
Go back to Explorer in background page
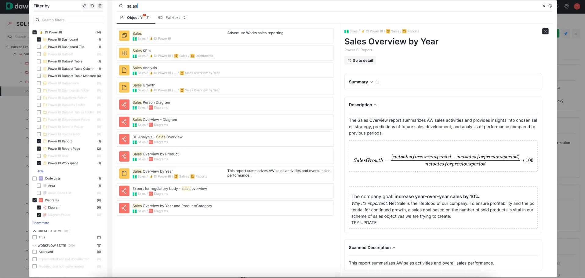18,47
